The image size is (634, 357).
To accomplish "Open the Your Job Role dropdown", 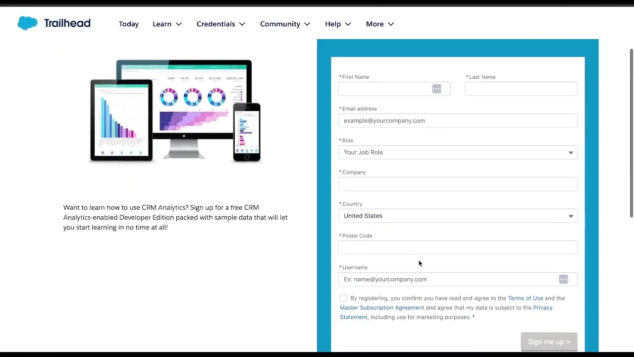I will coord(458,152).
